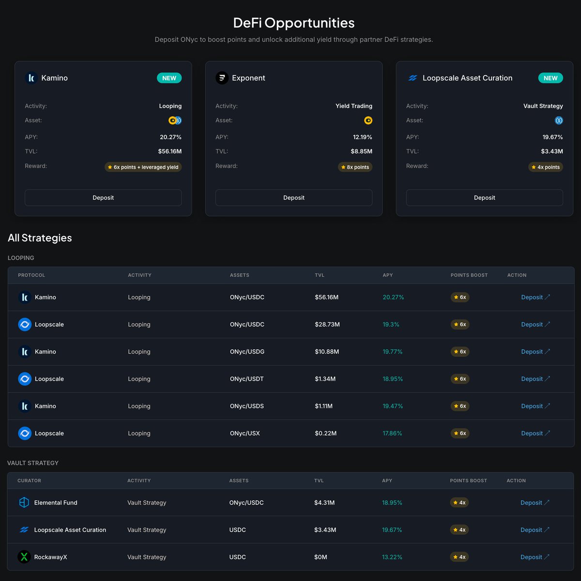Click the $0.22M TVL value

pyautogui.click(x=325, y=433)
